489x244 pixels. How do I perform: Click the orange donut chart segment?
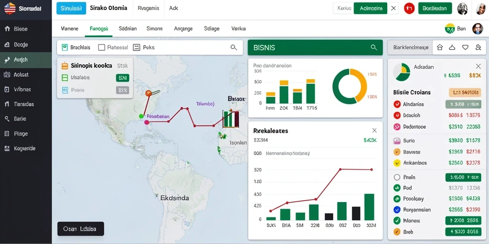click(359, 83)
